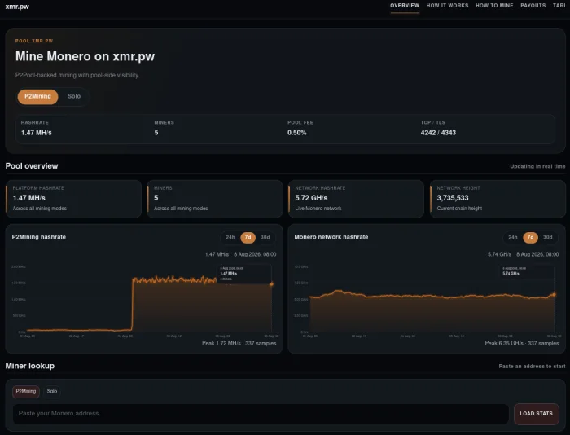Select P2Mining mode in hero card
The height and width of the screenshot is (435, 570).
pos(37,96)
